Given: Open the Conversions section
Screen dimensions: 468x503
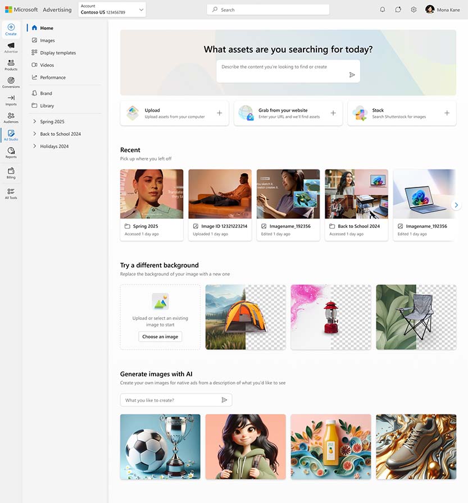Looking at the screenshot, I should click(x=11, y=83).
